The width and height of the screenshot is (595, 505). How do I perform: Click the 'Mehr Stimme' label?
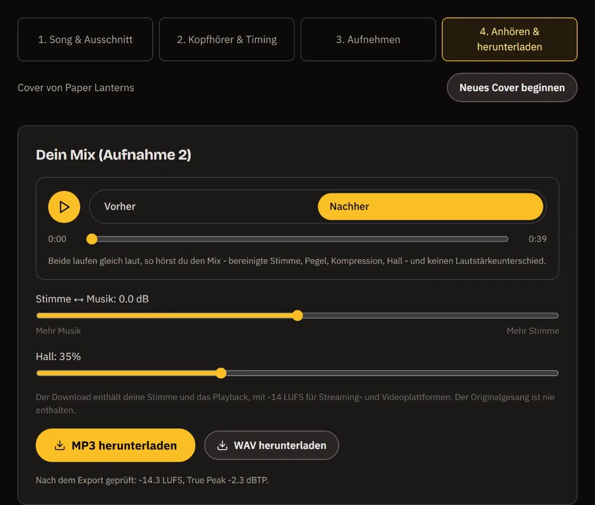tap(533, 331)
